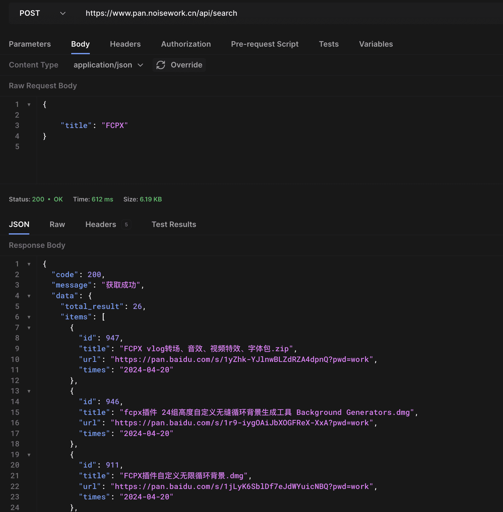Image resolution: width=503 pixels, height=512 pixels.
Task: Collapse the "data" object fold arrow
Action: [29, 296]
